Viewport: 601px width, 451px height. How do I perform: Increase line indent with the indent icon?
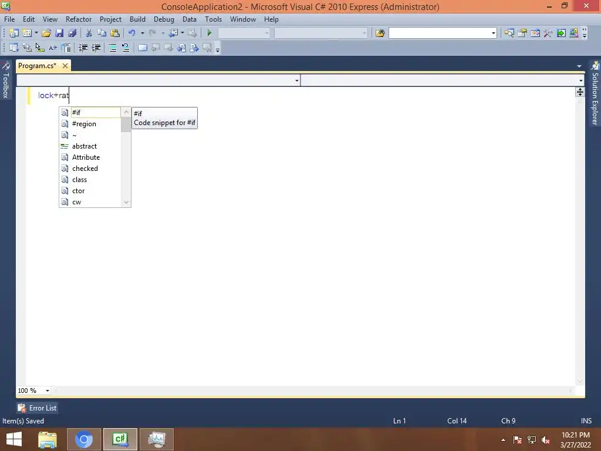point(96,48)
